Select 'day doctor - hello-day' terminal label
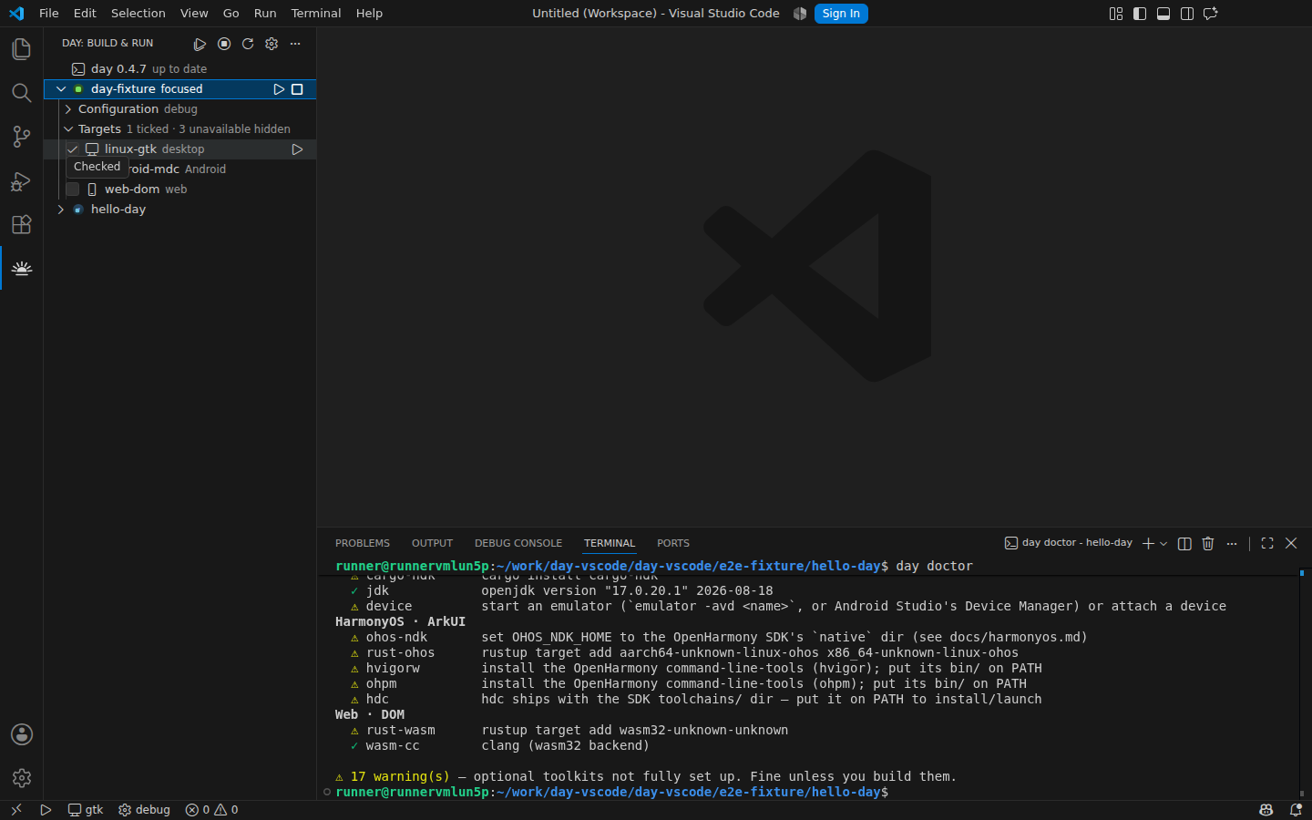This screenshot has width=1312, height=820. click(1068, 543)
